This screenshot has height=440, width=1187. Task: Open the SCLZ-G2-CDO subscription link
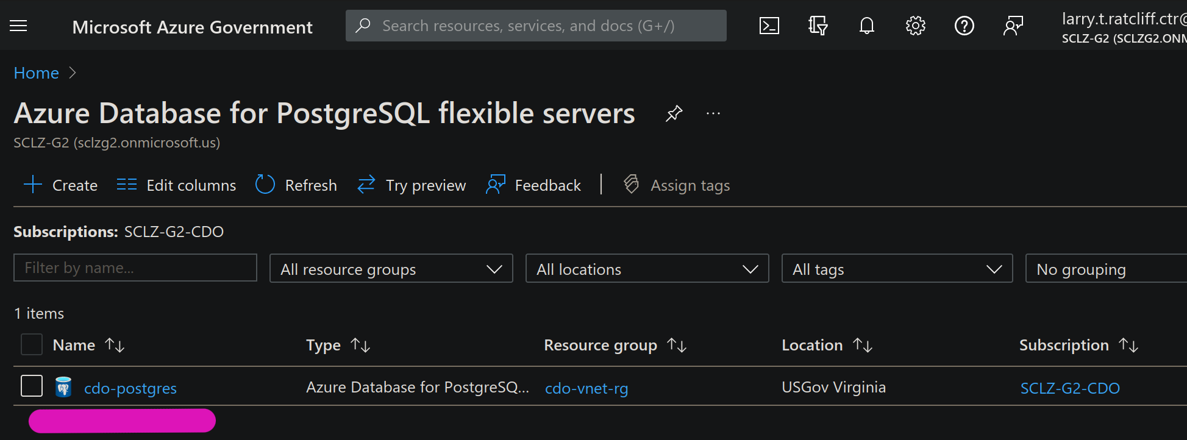click(1070, 388)
